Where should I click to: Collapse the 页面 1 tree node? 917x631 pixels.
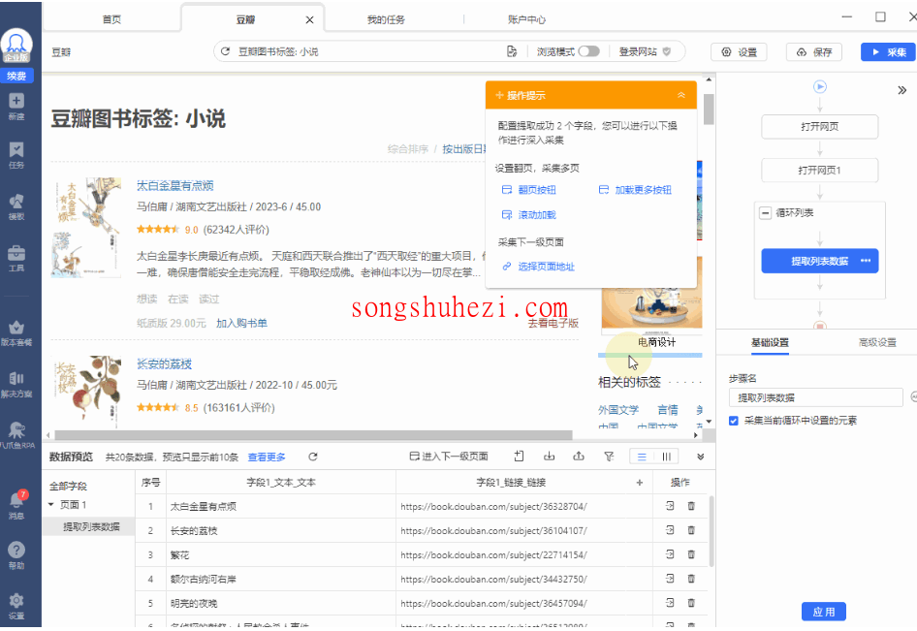tap(50, 504)
